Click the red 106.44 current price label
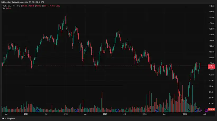 pos(211,66)
